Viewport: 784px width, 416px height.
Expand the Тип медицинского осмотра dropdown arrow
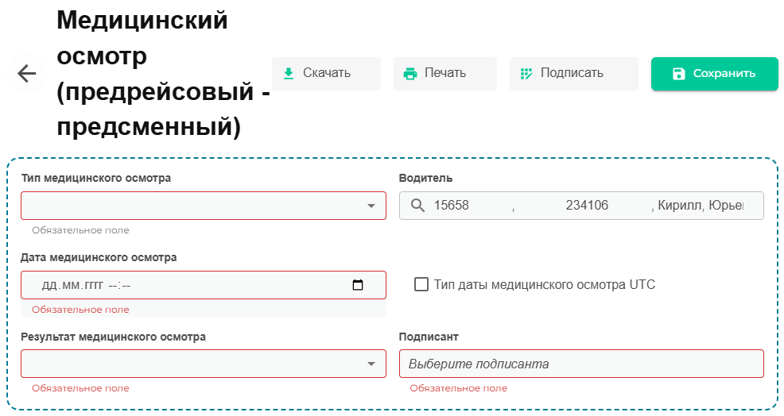click(371, 206)
